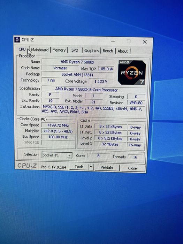The width and height of the screenshot is (183, 244).
Task: Click the empty Rated FSB field
Action: pyautogui.click(x=58, y=143)
